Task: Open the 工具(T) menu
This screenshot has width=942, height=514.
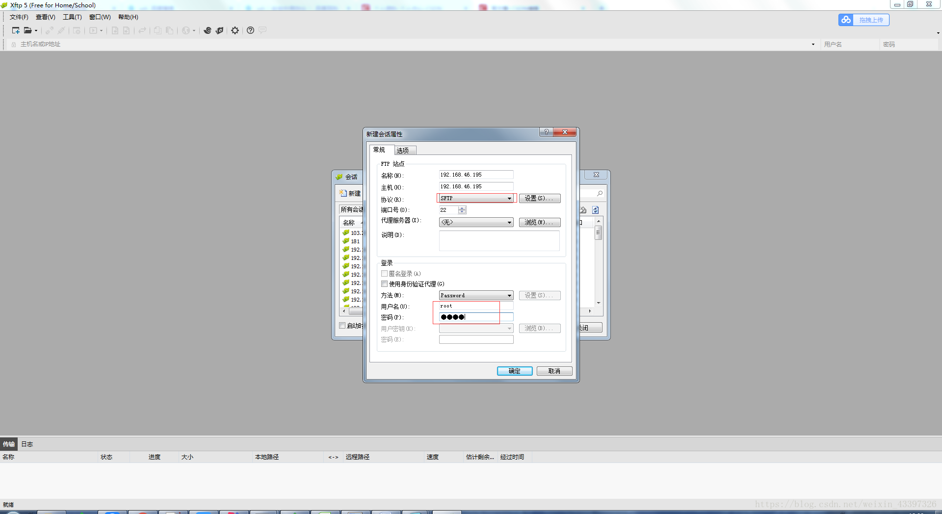Action: click(x=72, y=17)
